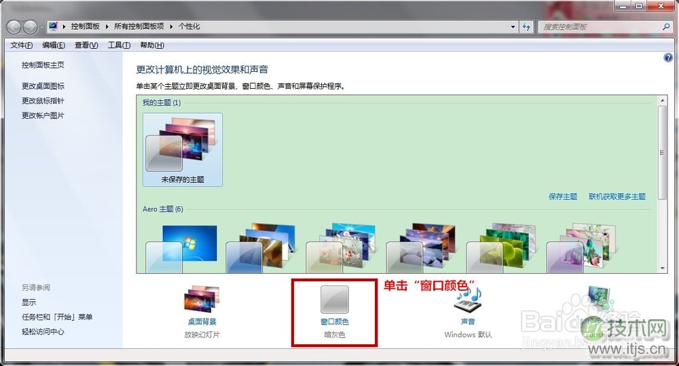The image size is (679, 366).
Task: Click the theme list scroll up arrow
Action: tap(663, 100)
